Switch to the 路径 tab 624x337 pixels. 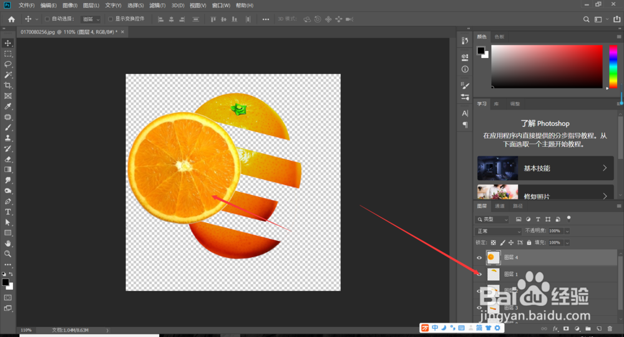point(518,206)
